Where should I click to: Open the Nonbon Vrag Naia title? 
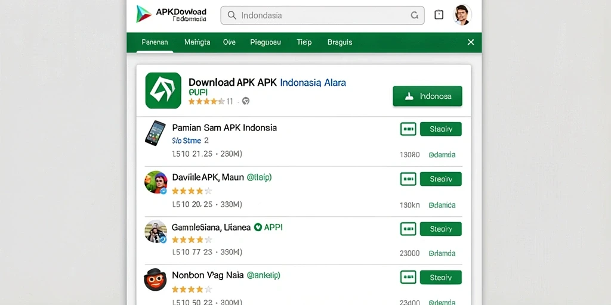pyautogui.click(x=208, y=275)
